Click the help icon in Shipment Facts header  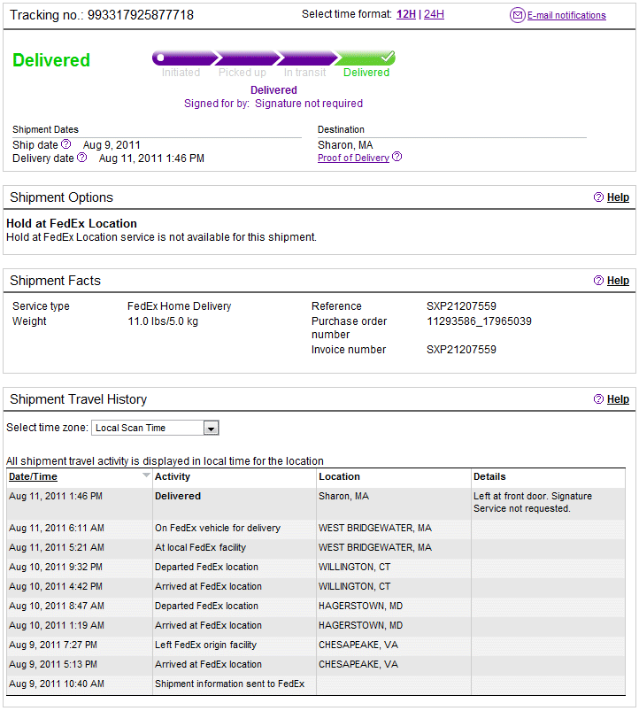click(x=598, y=280)
